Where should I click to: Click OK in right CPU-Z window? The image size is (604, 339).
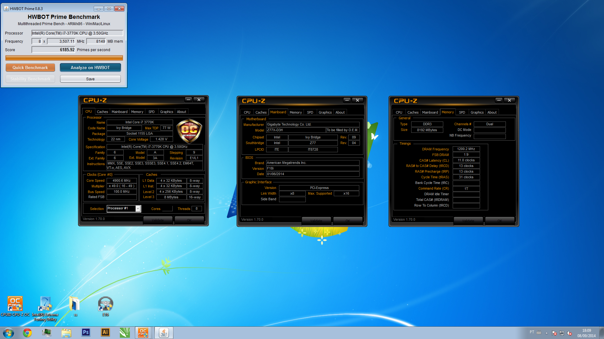coord(500,221)
